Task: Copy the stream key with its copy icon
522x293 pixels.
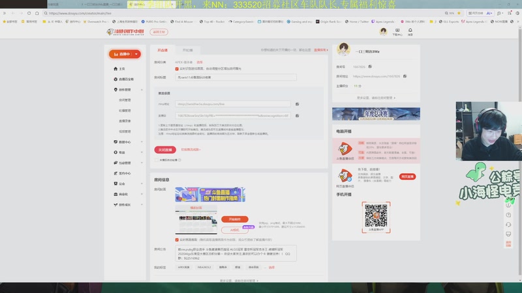Action: point(298,116)
